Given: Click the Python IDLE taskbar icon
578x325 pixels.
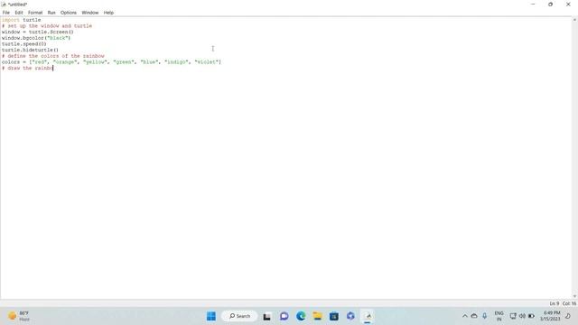Looking at the screenshot, I should coord(368,316).
